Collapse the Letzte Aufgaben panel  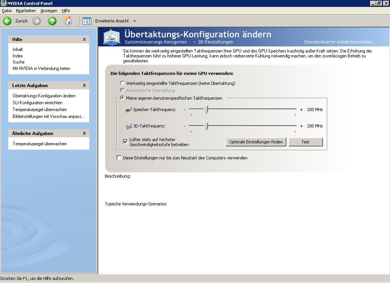click(x=84, y=86)
